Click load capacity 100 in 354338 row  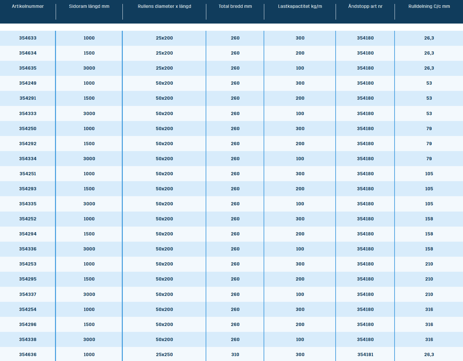(300, 339)
